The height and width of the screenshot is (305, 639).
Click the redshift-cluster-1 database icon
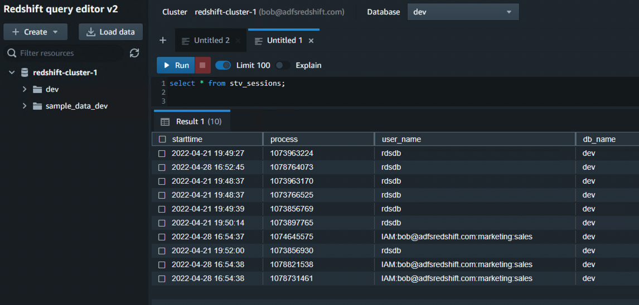25,72
